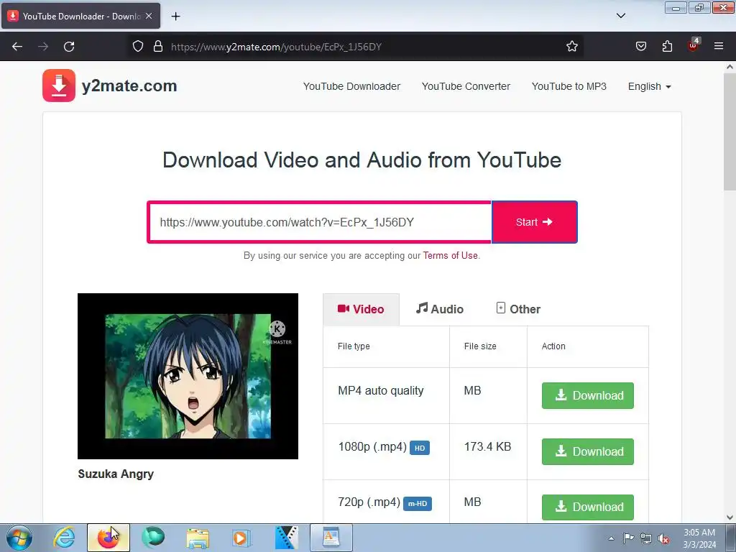Open Windows Explorer folder taskbar icon

click(198, 538)
